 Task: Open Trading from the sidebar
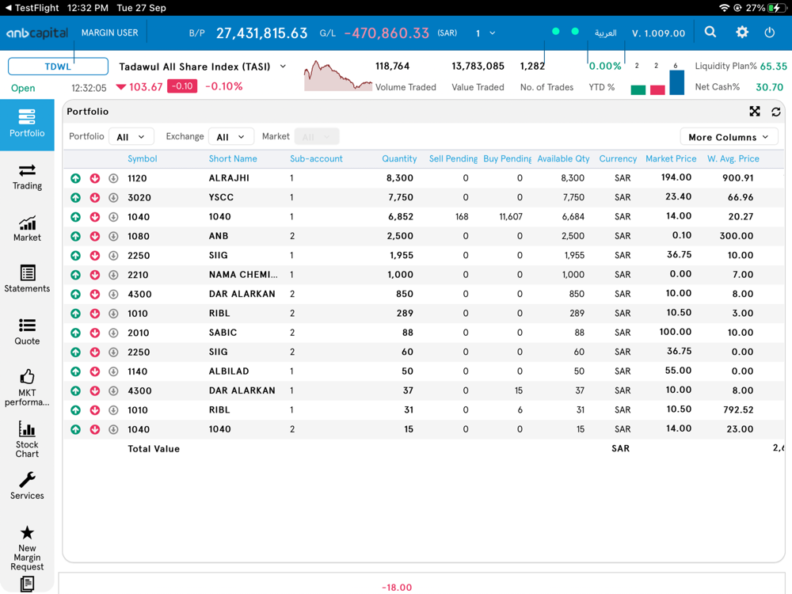click(x=27, y=177)
